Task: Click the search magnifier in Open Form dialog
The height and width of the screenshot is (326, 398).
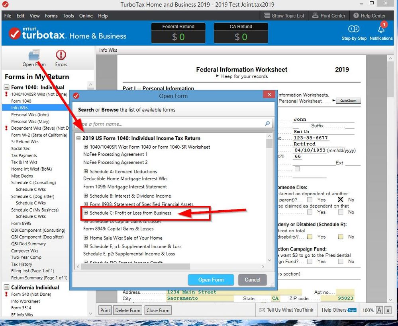Action: (267, 124)
